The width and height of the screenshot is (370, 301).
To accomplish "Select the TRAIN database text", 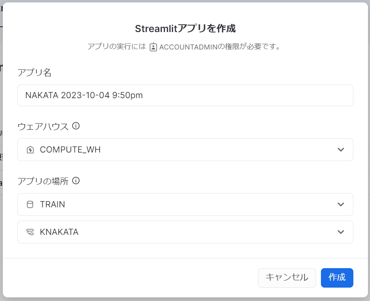I will 52,204.
